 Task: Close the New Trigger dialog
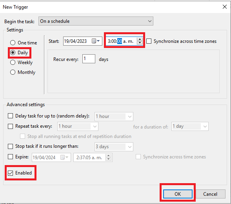pos(224,7)
